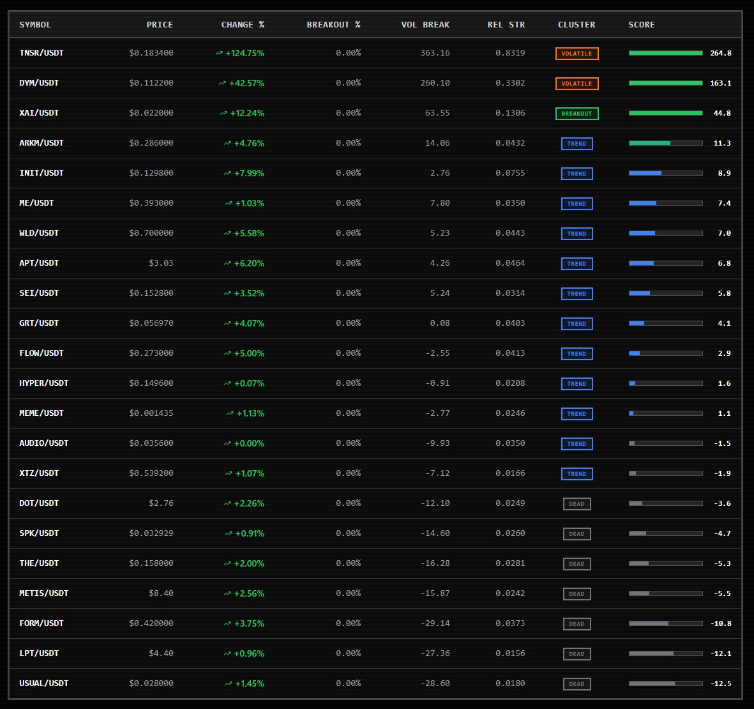Click the vol break value 363.16
Screen dimensions: 754x709
tap(435, 53)
